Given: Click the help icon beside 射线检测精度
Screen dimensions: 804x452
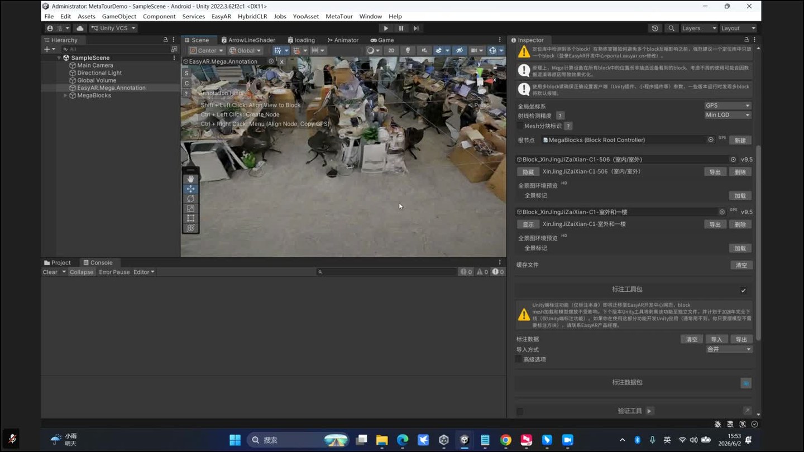Looking at the screenshot, I should (x=560, y=116).
